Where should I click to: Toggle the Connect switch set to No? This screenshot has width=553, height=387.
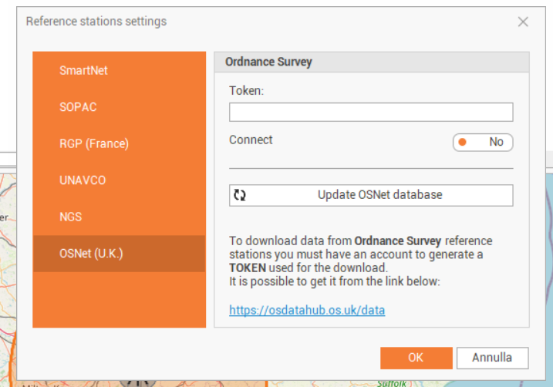pos(482,142)
